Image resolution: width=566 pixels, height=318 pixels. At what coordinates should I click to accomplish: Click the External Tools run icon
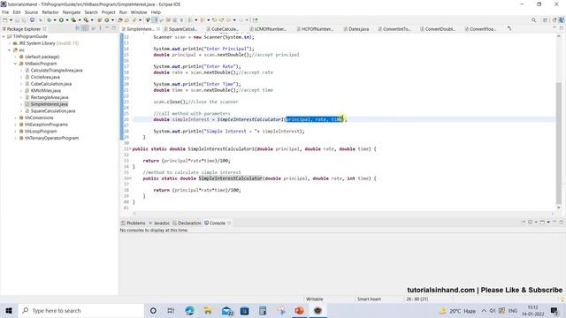[x=86, y=20]
